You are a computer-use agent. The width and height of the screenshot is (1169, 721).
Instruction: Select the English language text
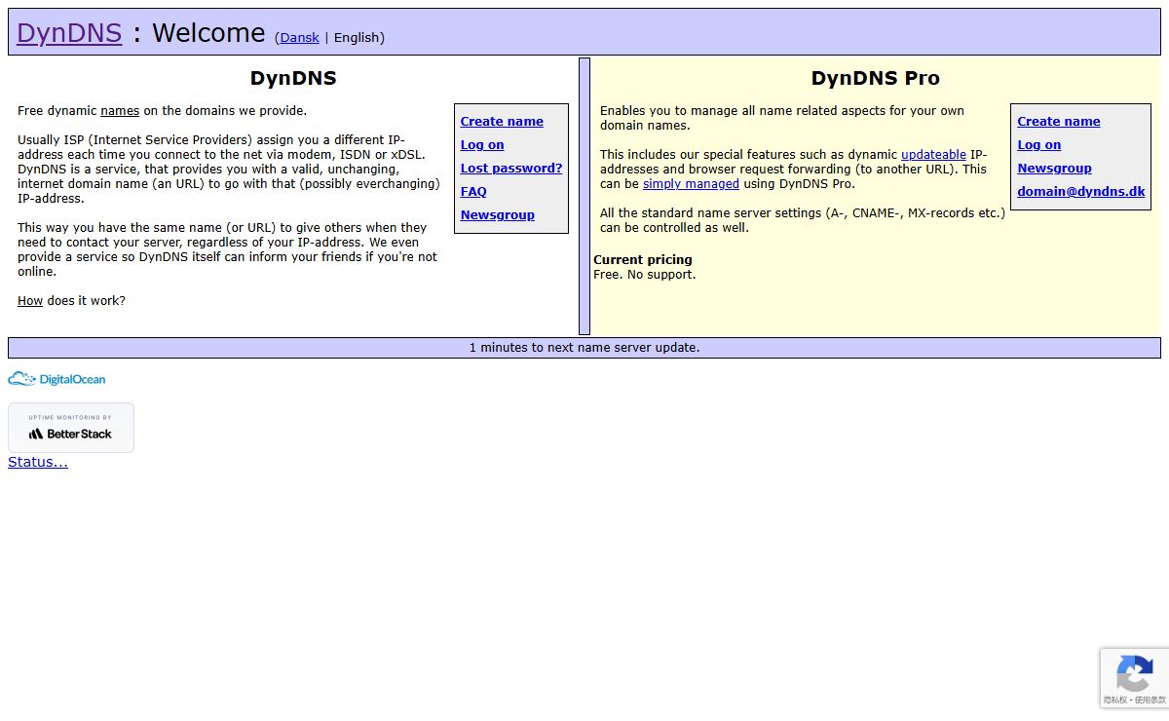click(357, 37)
